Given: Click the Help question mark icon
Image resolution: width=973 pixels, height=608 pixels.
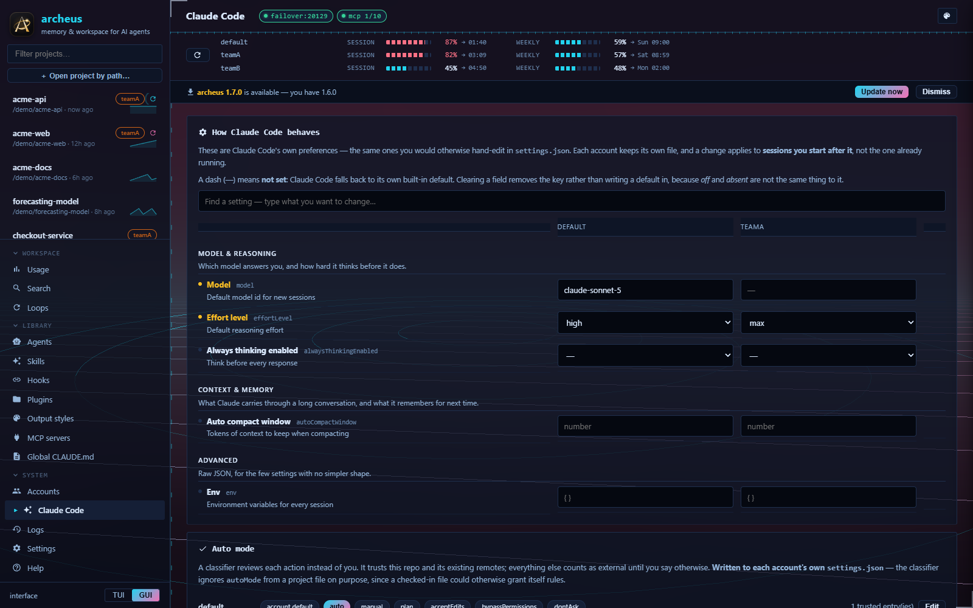Looking at the screenshot, I should point(16,568).
